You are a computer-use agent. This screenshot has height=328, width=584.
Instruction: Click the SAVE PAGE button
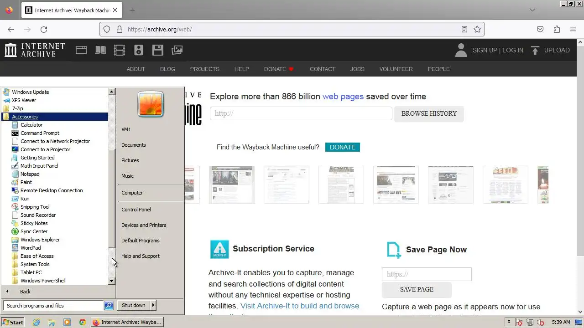pos(417,289)
